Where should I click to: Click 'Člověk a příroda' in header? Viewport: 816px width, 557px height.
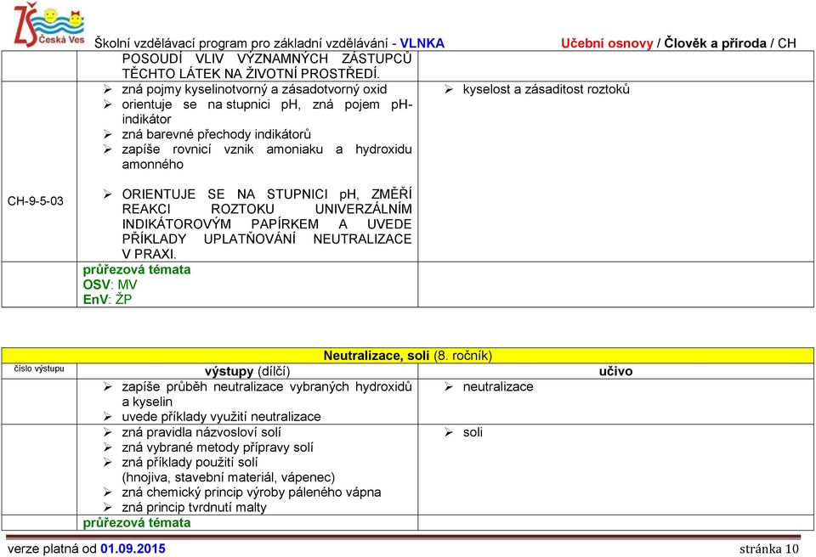click(x=715, y=43)
